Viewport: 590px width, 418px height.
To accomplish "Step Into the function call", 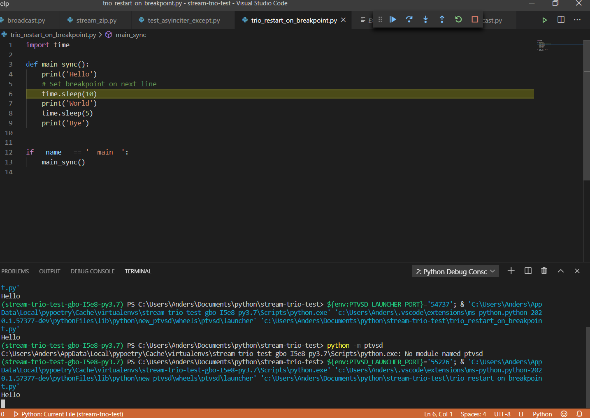I will coord(425,19).
